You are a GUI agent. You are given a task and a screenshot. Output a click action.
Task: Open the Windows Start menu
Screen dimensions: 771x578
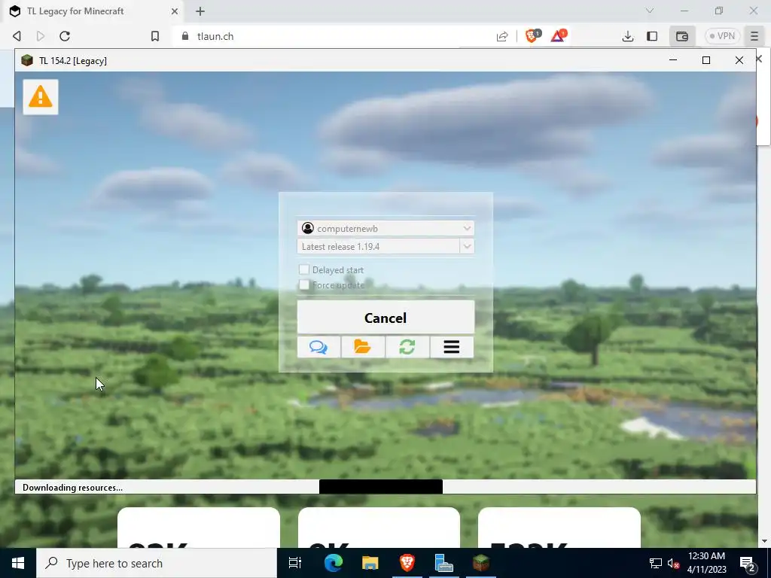(x=18, y=563)
